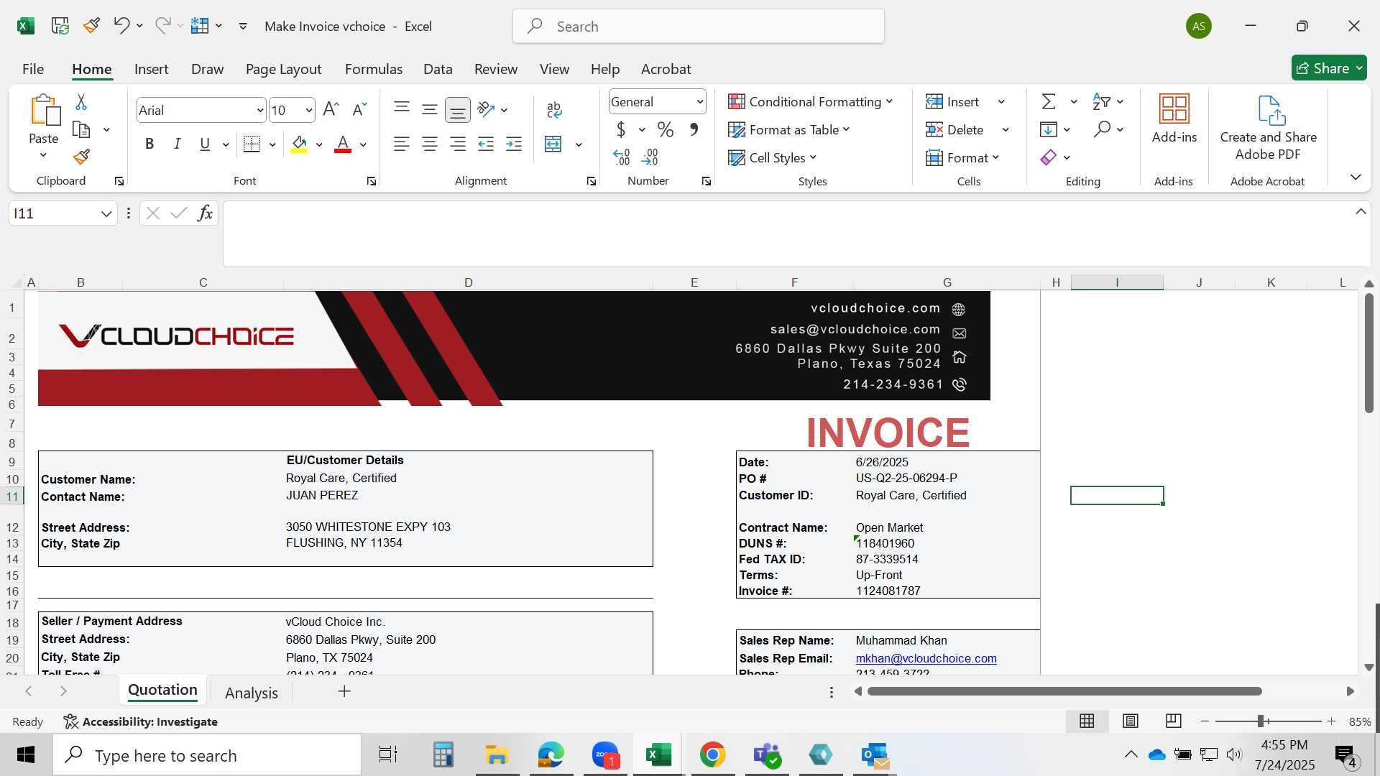
Task: Click the Search box in title bar
Action: [698, 27]
